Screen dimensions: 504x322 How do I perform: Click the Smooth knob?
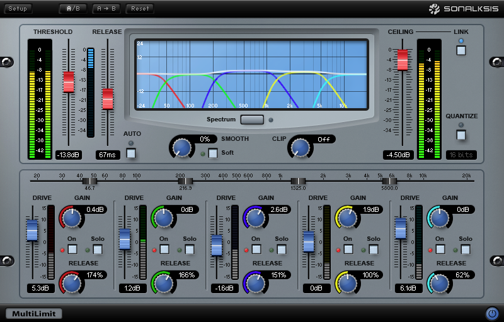181,148
